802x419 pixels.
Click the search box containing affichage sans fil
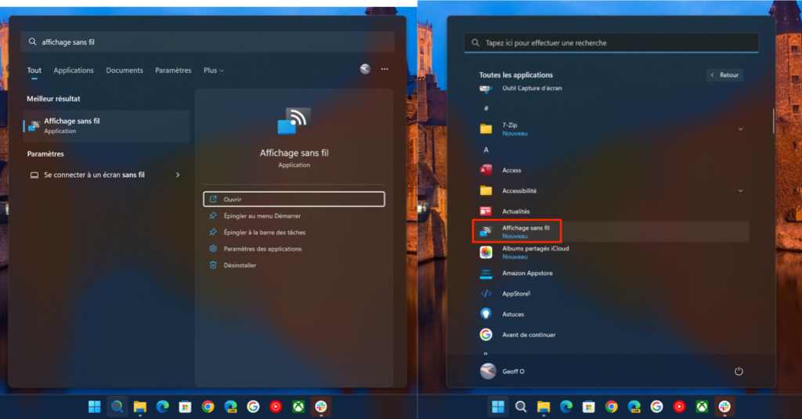coord(208,42)
